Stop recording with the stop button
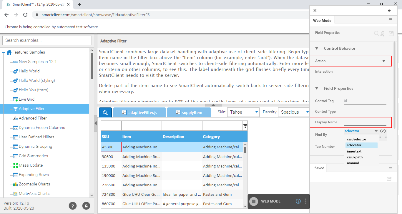The width and height of the screenshot is (402, 214). pos(253,201)
